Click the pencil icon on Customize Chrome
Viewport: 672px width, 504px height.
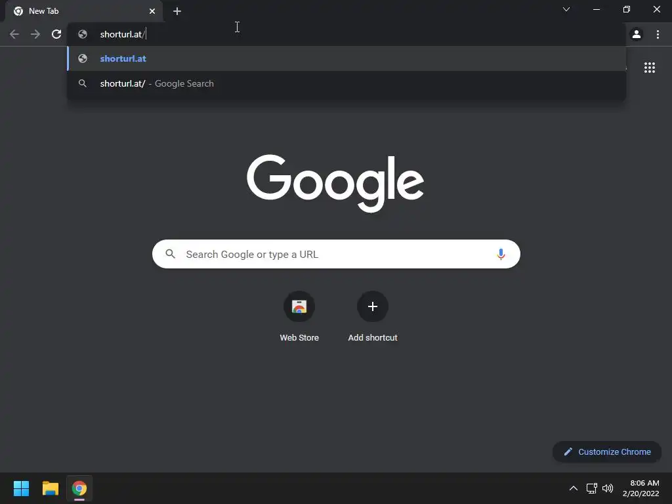[x=568, y=451]
